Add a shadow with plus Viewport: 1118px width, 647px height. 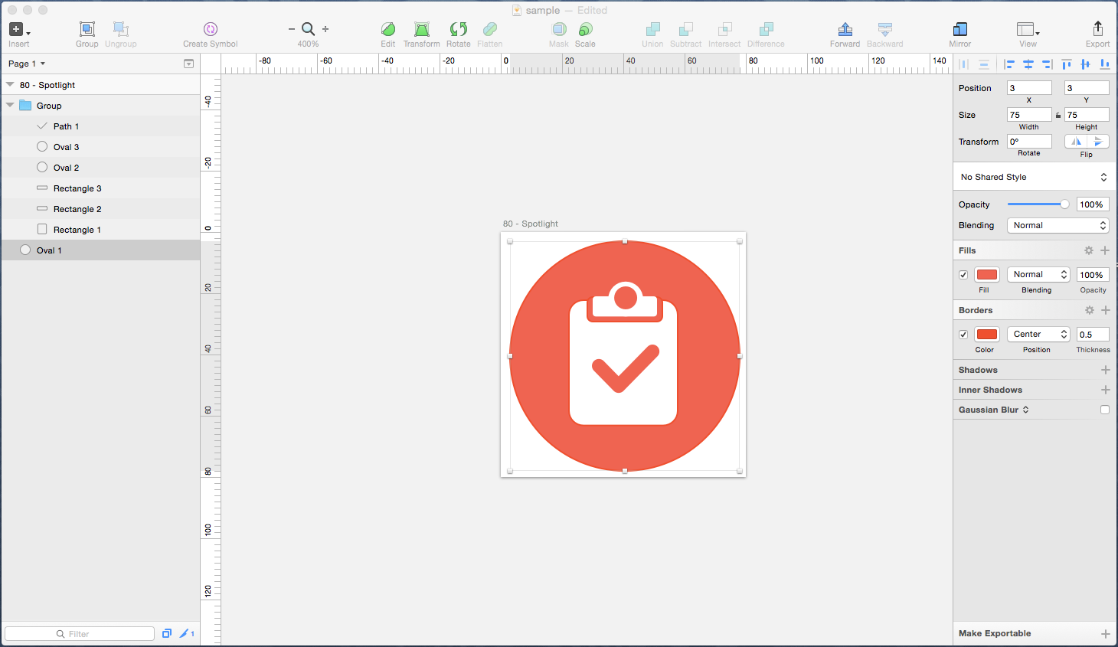click(1105, 370)
